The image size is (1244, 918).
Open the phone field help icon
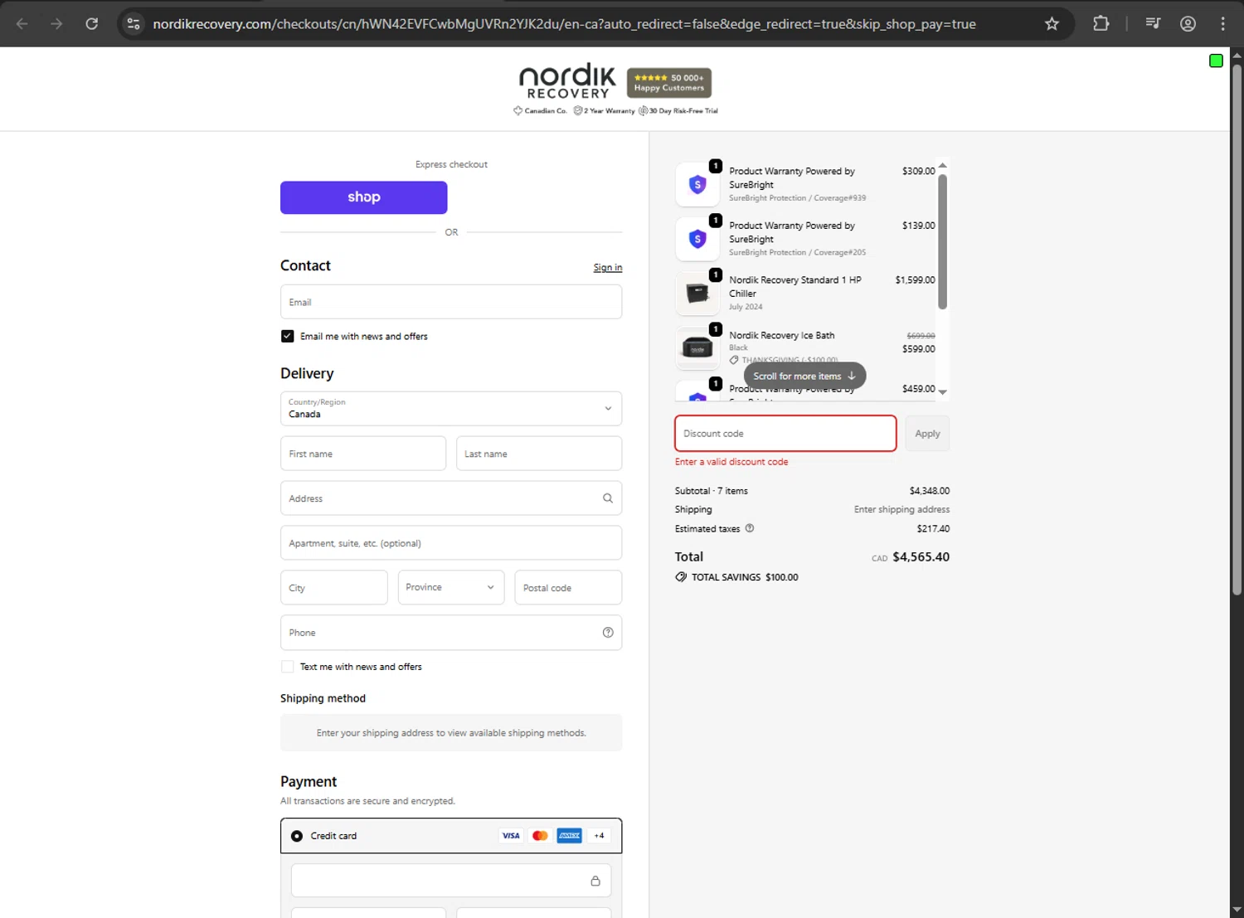608,633
